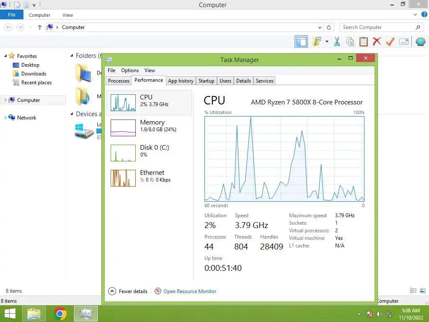
Task: Click File Explorer icon on taskbar
Action: [x=34, y=314]
